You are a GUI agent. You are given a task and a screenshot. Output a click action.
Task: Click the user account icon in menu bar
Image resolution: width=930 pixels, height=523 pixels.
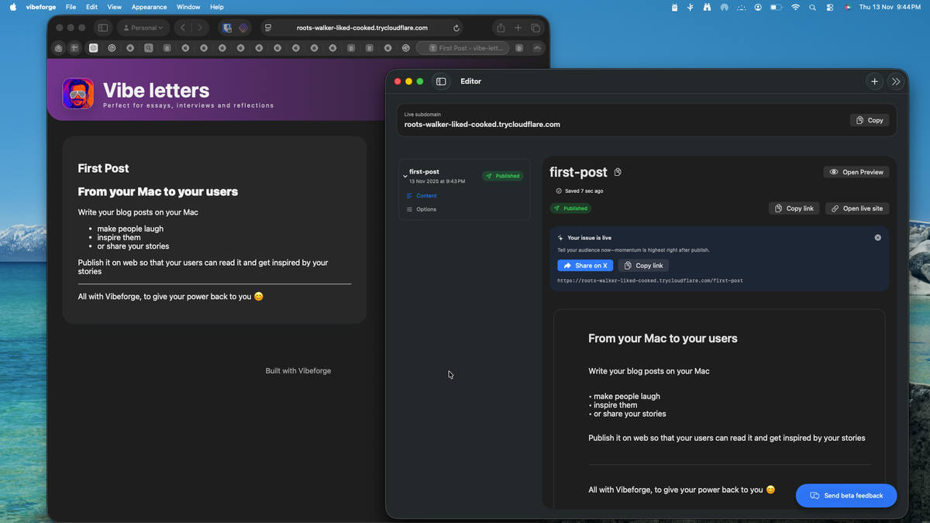pyautogui.click(x=758, y=7)
